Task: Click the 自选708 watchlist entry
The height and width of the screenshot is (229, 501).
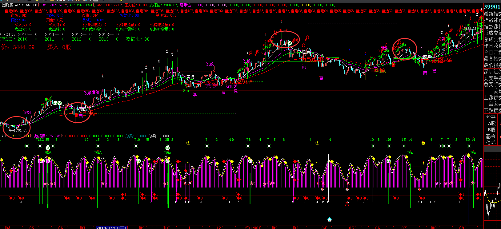Action: [202, 11]
